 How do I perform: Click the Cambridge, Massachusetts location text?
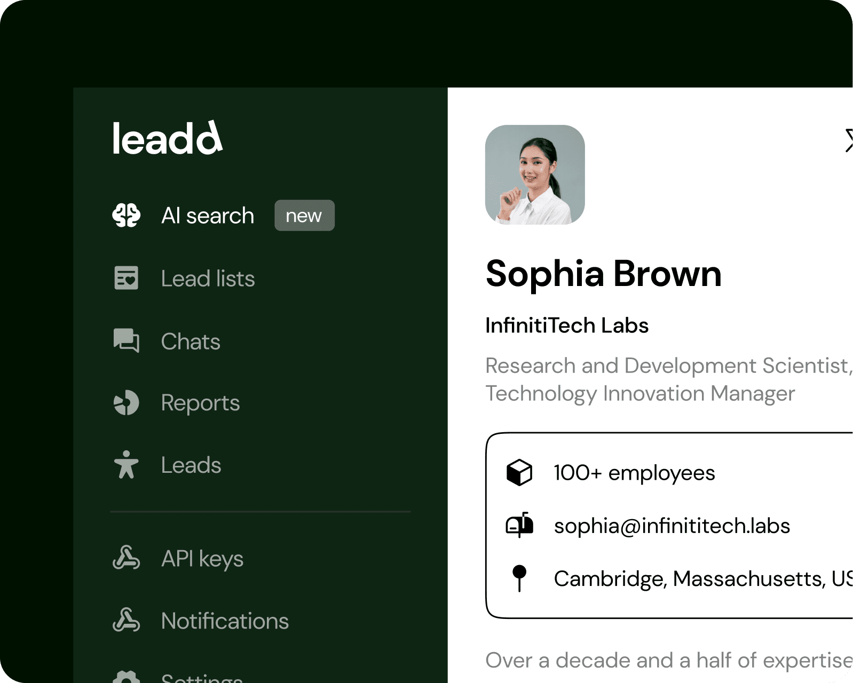point(703,579)
